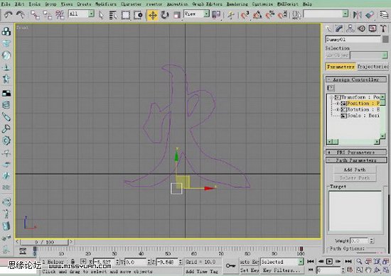Toggle the selection lock icon
Viewport: 391px width, 276px height.
tap(73, 262)
